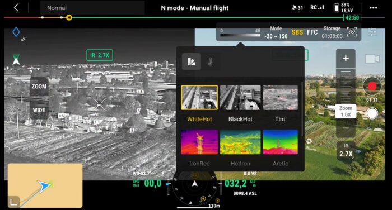Select the BlackHot palette thumbnail
Viewport: 392px width, 210px height.
[x=240, y=97]
